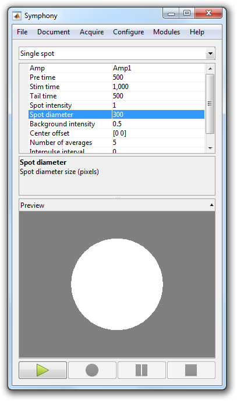The width and height of the screenshot is (237, 401).
Task: Pause acquisition with the pause button
Action: pyautogui.click(x=142, y=370)
